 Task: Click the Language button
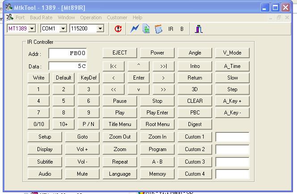click(120, 174)
